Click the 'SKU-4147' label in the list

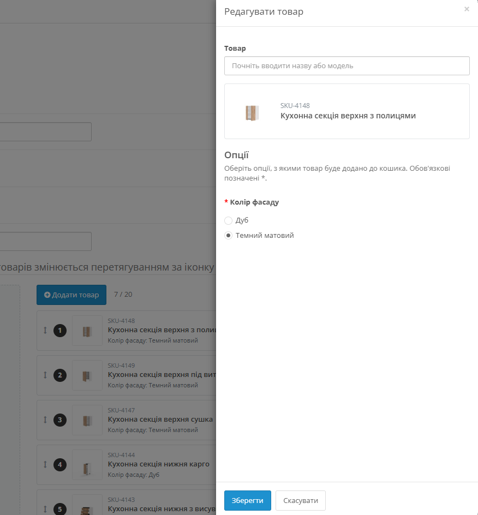(121, 410)
